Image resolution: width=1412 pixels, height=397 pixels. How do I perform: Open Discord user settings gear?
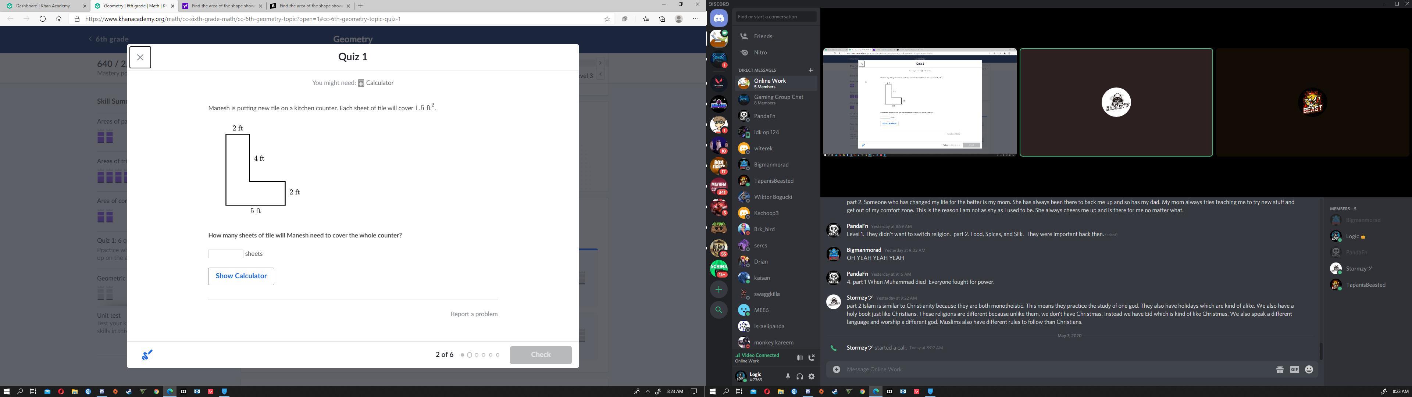[x=812, y=376]
